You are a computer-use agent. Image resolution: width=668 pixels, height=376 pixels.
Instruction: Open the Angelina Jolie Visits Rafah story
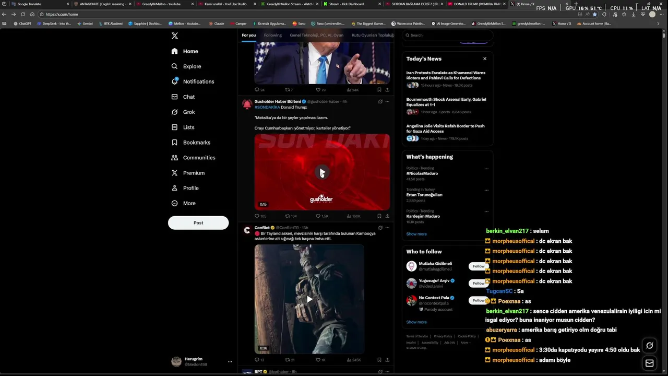click(446, 132)
